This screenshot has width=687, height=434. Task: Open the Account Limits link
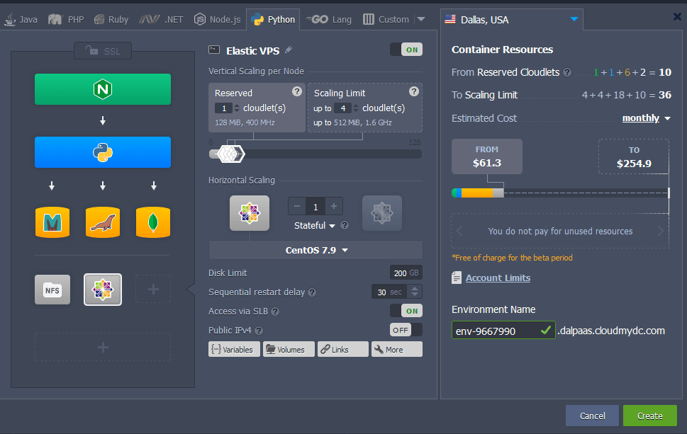[x=498, y=278]
